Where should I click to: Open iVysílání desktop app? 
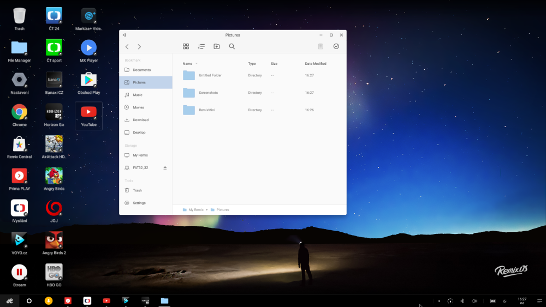tap(19, 212)
